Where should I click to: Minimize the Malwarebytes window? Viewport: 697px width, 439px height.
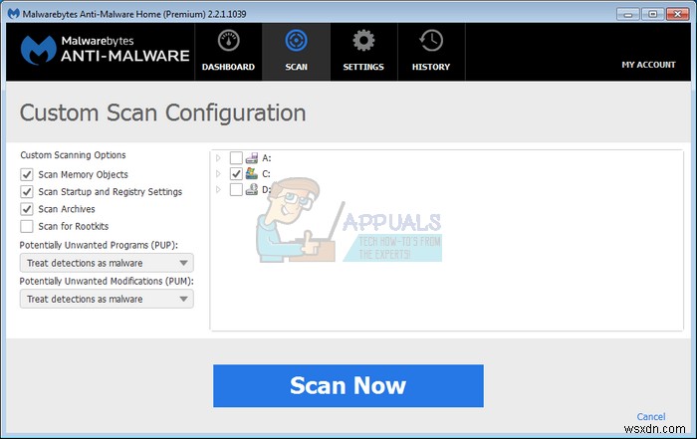coord(628,14)
